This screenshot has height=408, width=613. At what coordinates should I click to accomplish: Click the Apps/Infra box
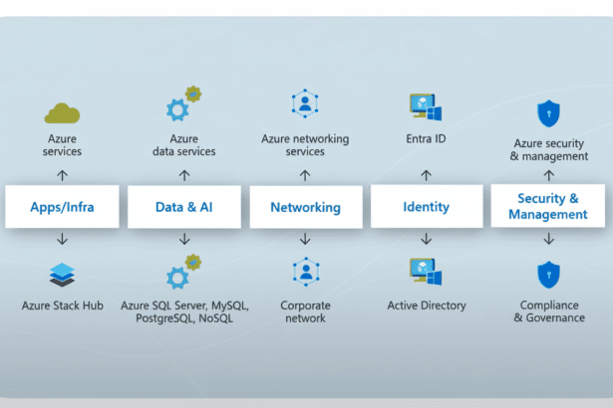(63, 207)
